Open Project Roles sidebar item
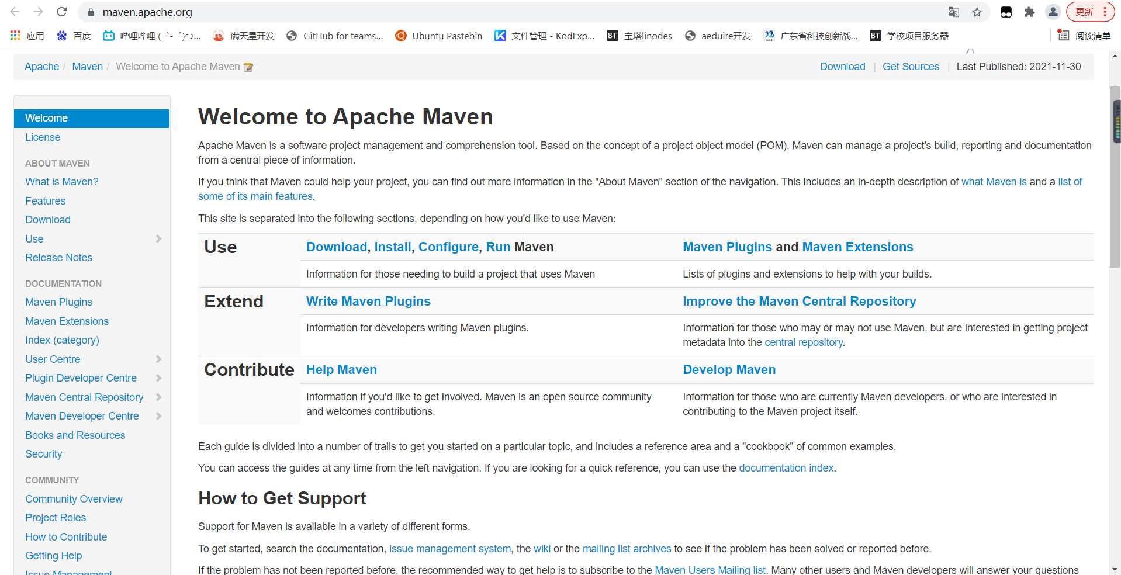1121x575 pixels. coord(56,518)
